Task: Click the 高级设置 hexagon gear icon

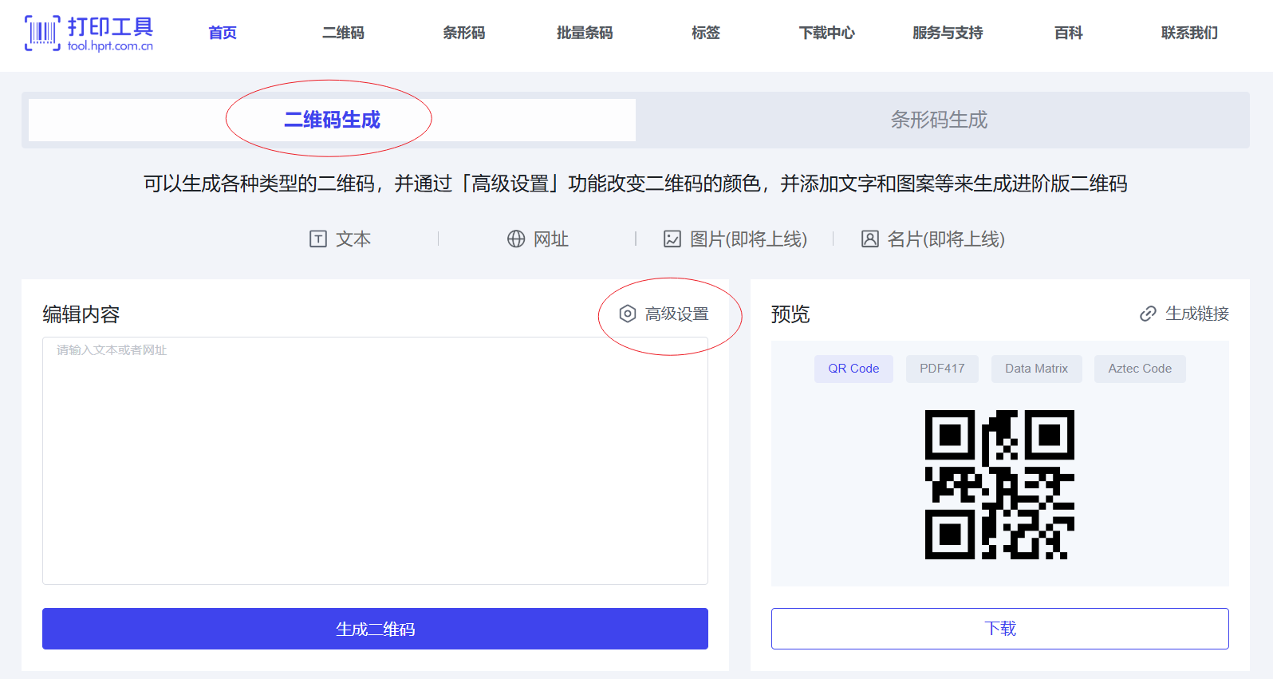Action: pyautogui.click(x=628, y=314)
